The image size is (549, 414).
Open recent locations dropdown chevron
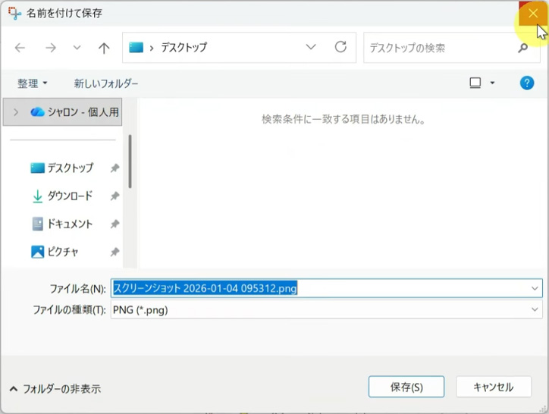click(77, 48)
